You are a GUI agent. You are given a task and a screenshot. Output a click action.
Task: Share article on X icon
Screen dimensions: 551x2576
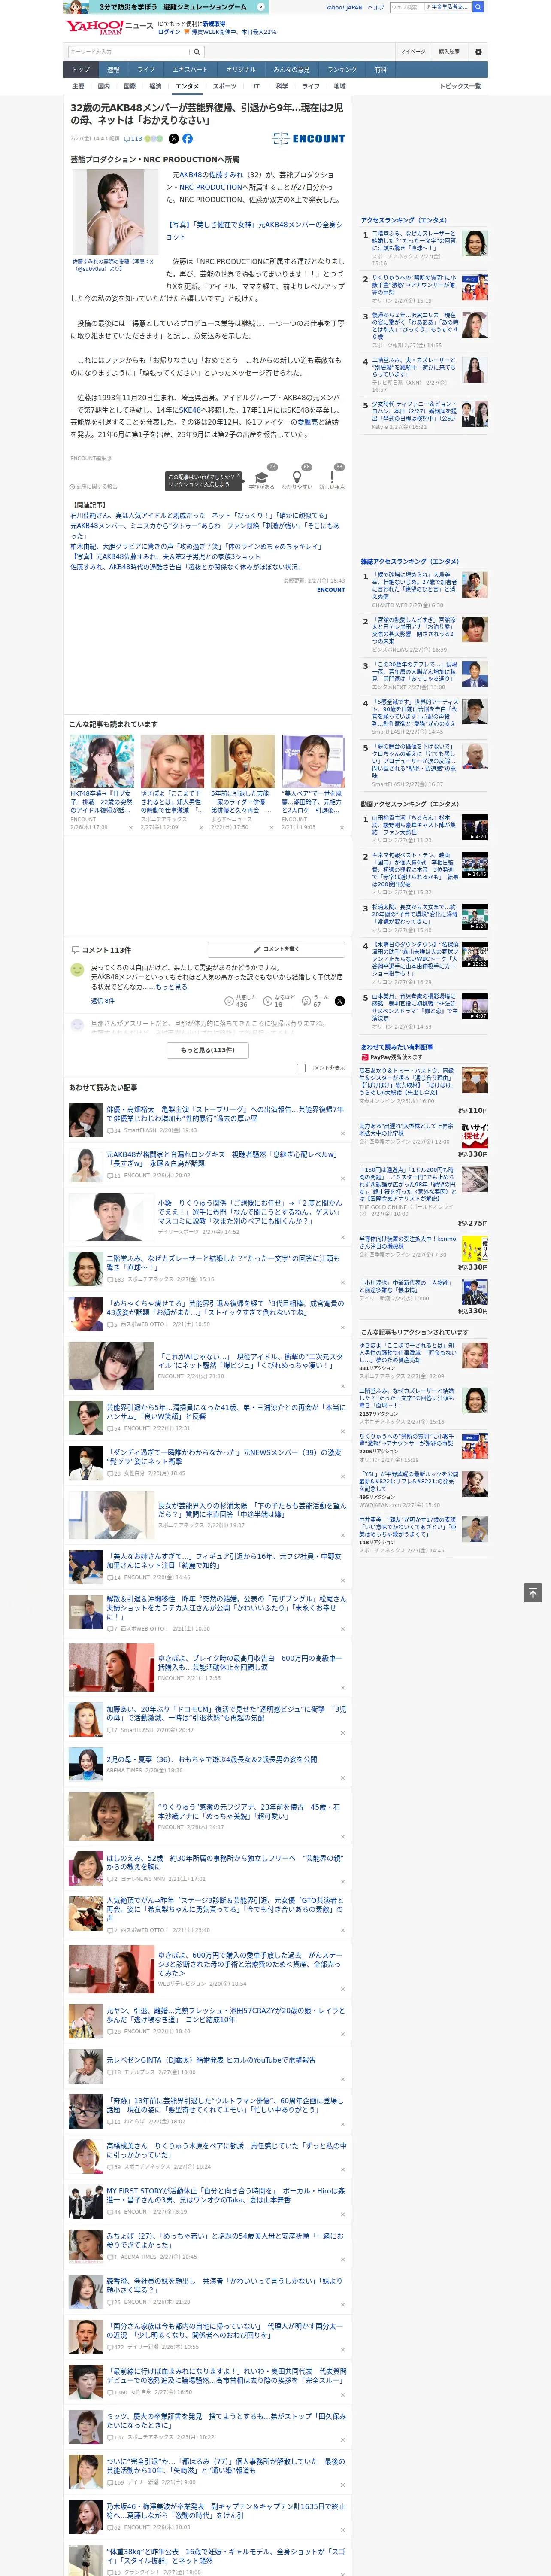click(173, 139)
